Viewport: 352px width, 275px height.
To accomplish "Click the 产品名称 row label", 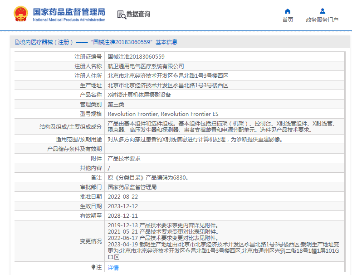I will pos(91,95).
